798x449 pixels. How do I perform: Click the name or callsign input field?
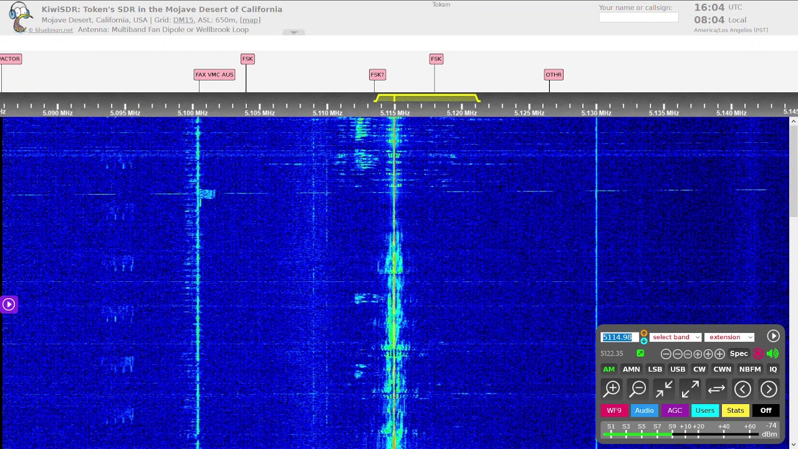pyautogui.click(x=638, y=17)
